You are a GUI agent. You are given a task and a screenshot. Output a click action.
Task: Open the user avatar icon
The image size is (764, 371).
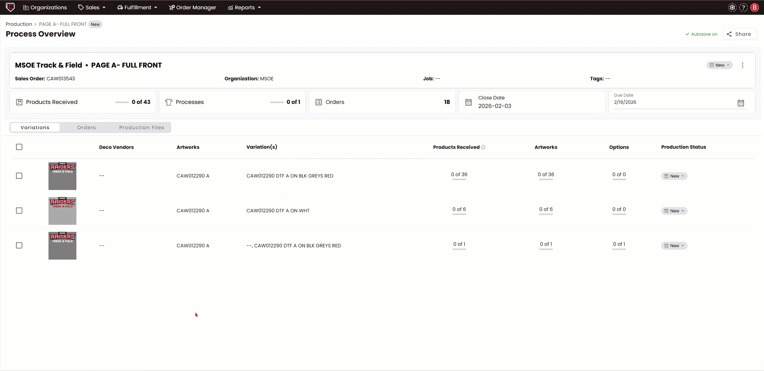pyautogui.click(x=754, y=7)
